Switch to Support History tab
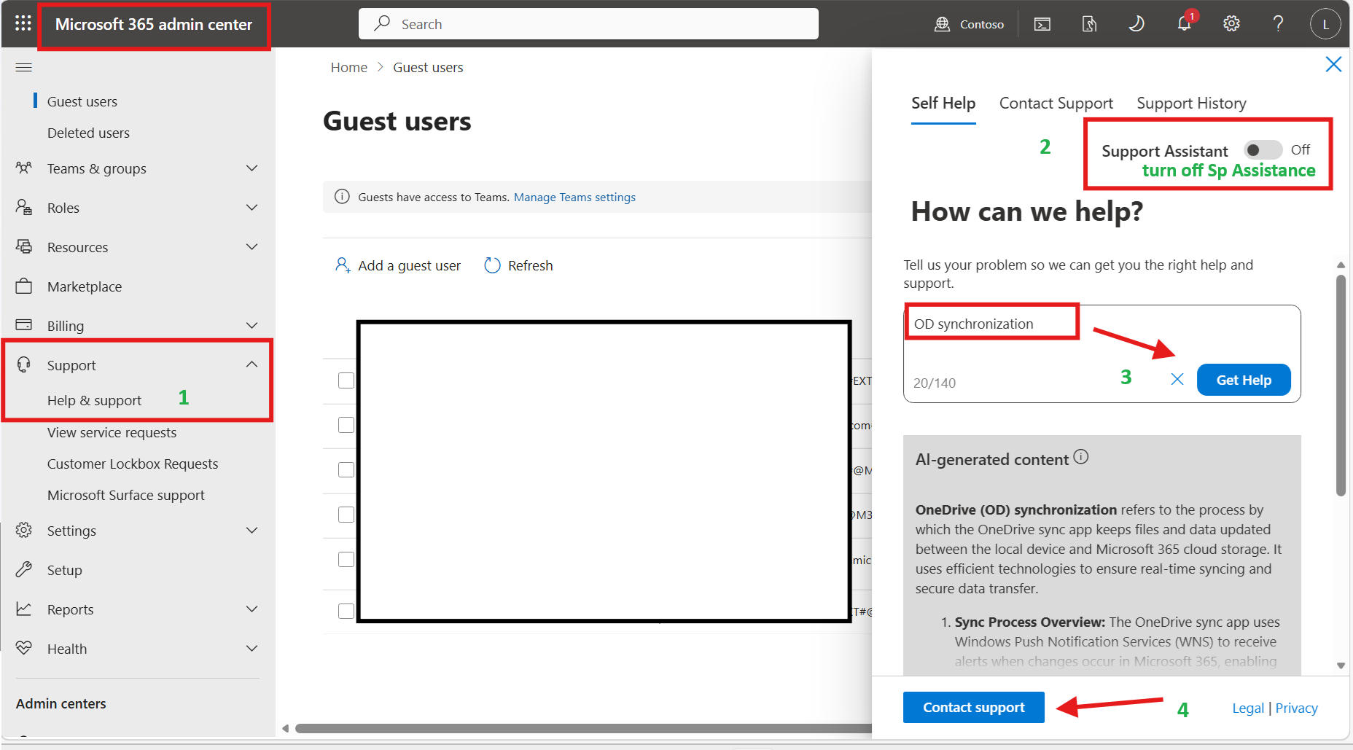1353x750 pixels. point(1191,103)
